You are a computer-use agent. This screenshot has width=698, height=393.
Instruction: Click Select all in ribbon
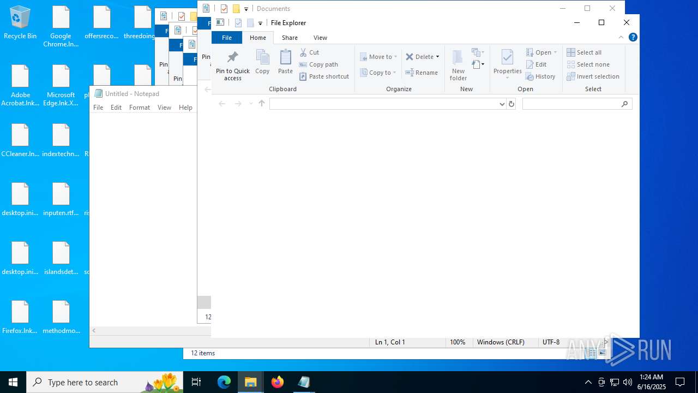(584, 52)
